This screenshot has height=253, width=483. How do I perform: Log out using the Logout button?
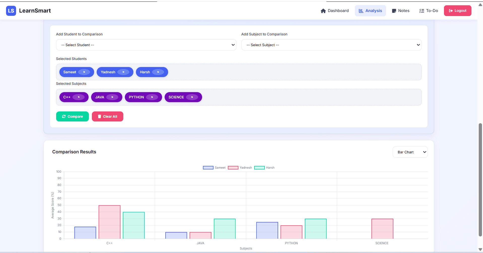click(x=458, y=11)
